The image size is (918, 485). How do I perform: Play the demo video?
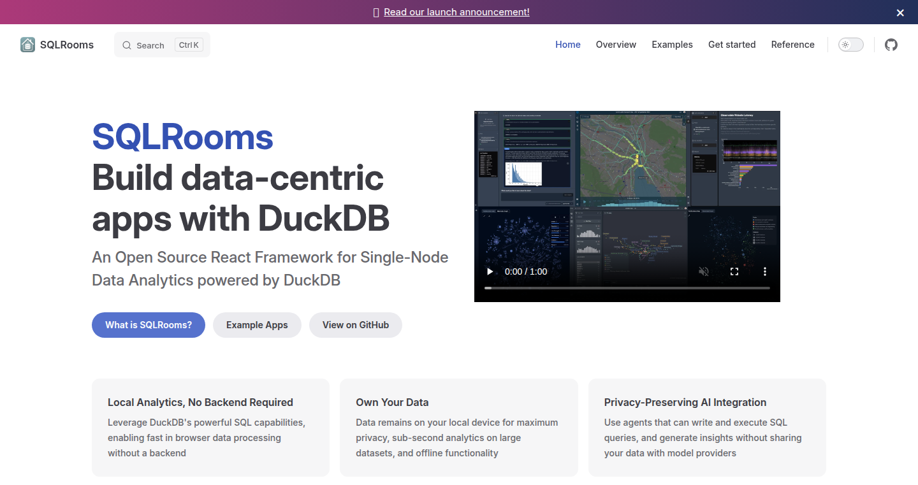(x=490, y=271)
